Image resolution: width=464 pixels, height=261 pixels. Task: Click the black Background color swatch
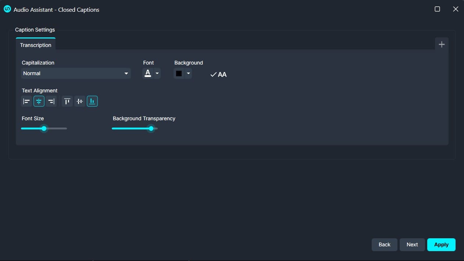tap(179, 73)
